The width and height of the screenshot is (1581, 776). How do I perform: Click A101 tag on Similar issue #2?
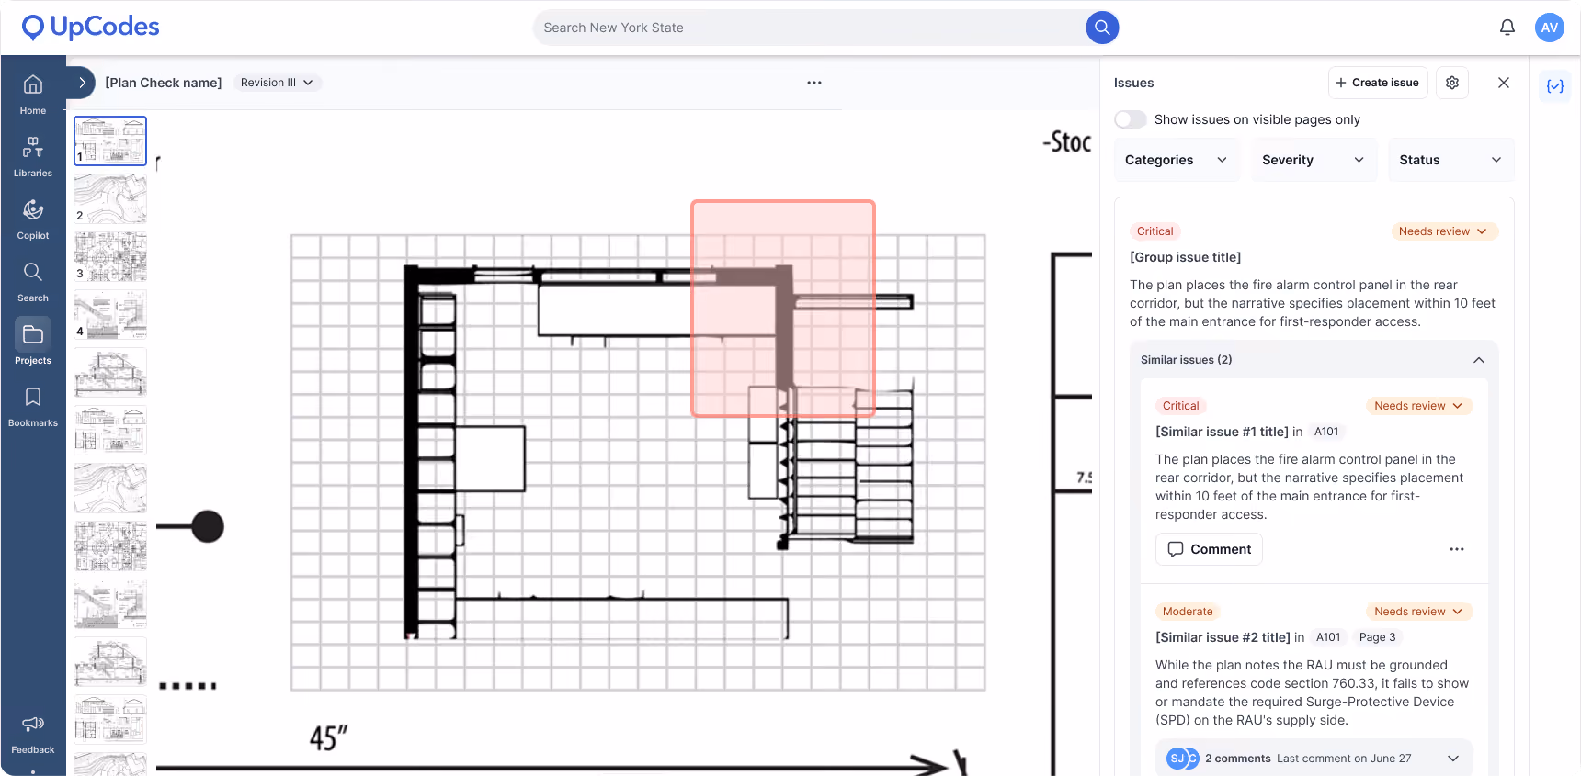(1328, 637)
